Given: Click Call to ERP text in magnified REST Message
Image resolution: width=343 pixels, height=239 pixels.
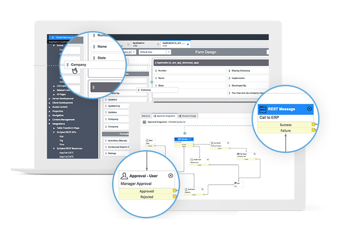Looking at the screenshot, I should pos(269,117).
